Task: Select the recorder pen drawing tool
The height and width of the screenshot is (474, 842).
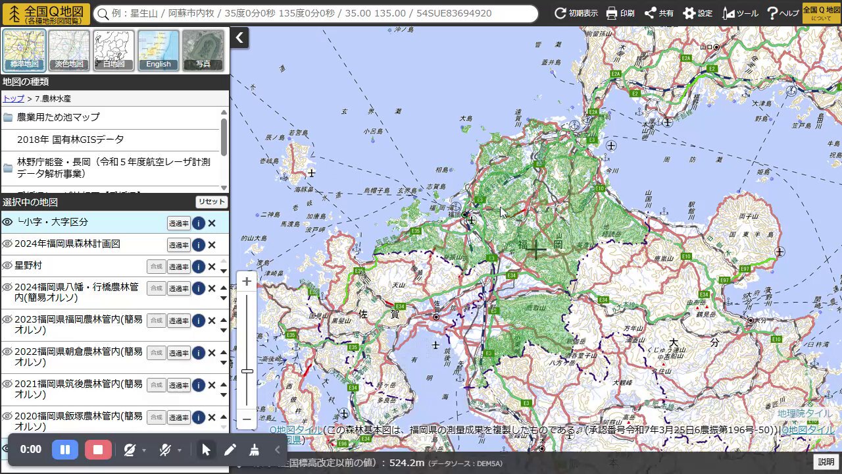Action: 230,450
